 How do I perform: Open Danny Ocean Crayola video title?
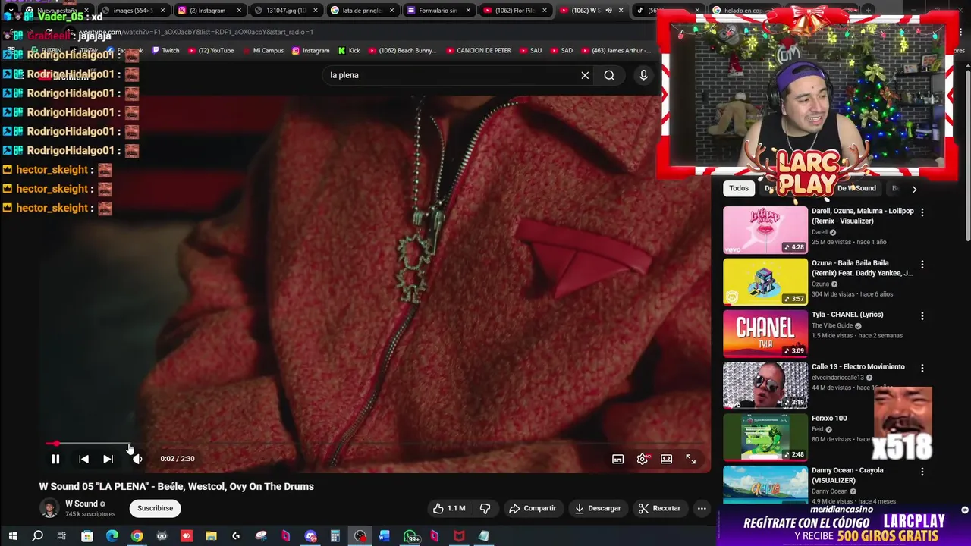[x=847, y=475]
